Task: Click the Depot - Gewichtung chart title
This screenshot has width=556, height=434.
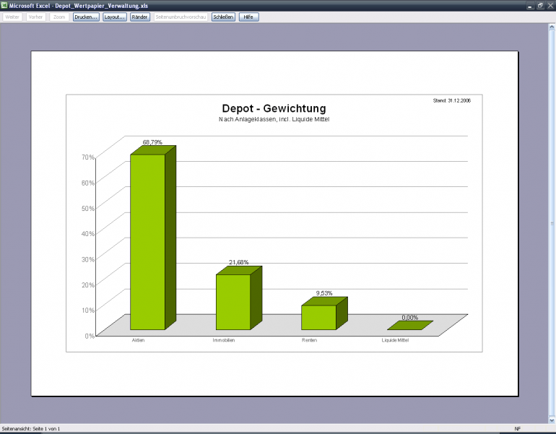Action: (274, 108)
